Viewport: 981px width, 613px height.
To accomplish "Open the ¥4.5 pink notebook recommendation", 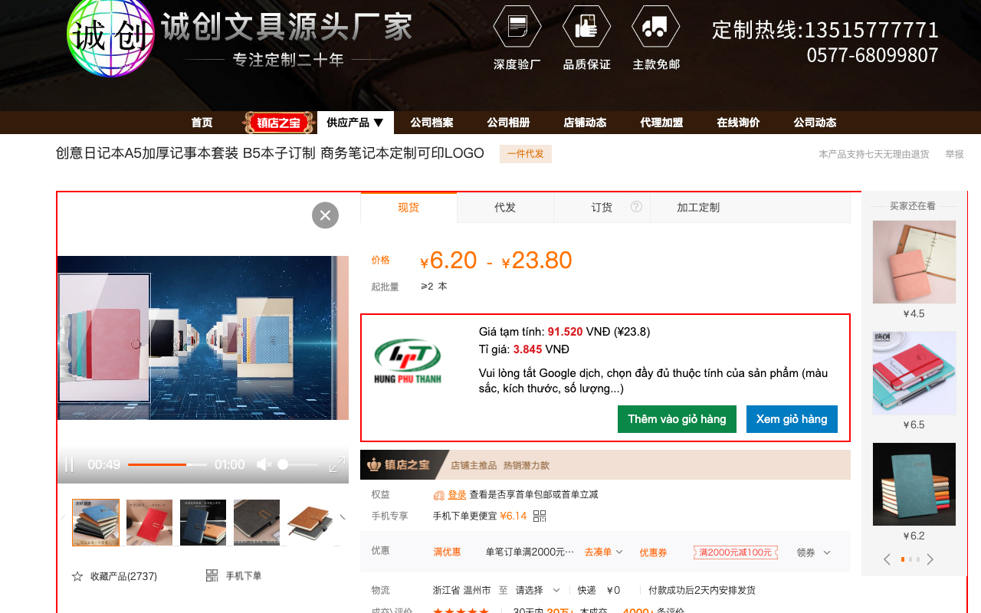I will [x=914, y=262].
